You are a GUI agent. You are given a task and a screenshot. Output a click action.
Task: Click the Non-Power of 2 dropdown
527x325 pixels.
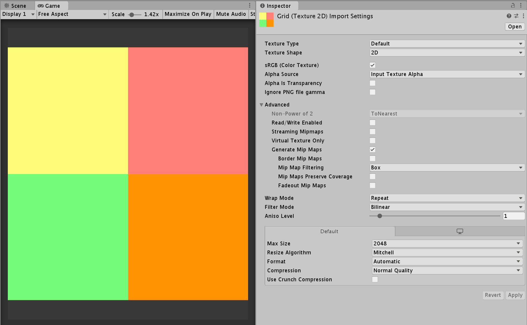(x=447, y=114)
